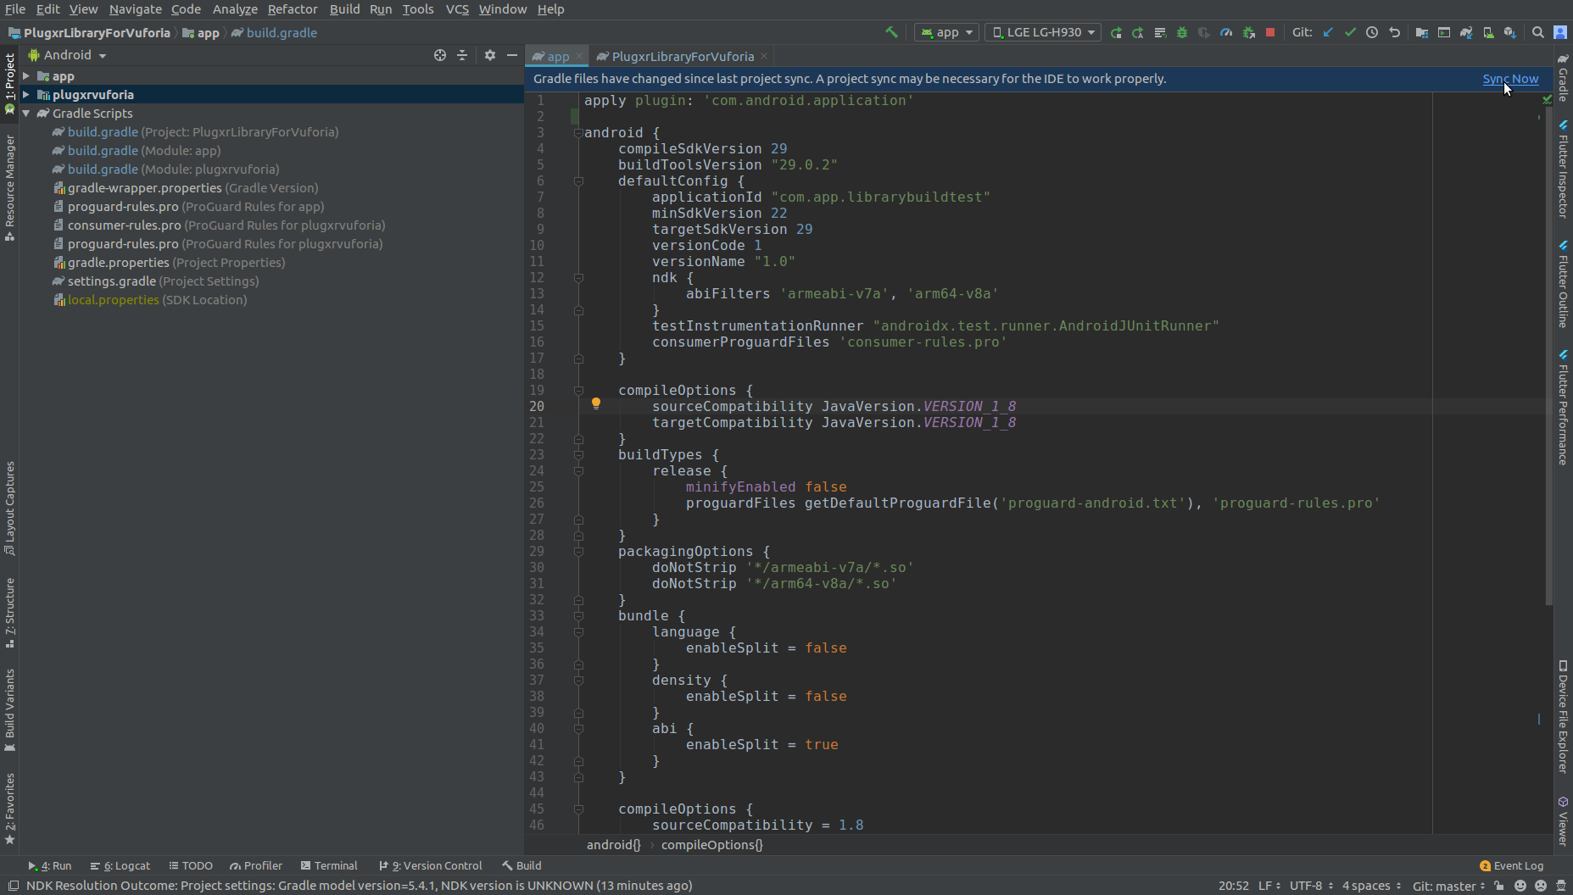Toggle the Z: Structure tool window
Screen dimensions: 1573x895
click(x=9, y=613)
